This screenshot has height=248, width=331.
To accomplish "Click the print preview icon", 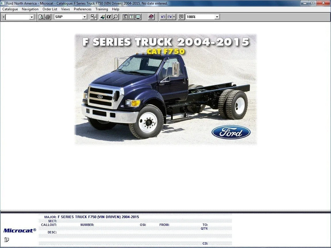I will 41,17.
